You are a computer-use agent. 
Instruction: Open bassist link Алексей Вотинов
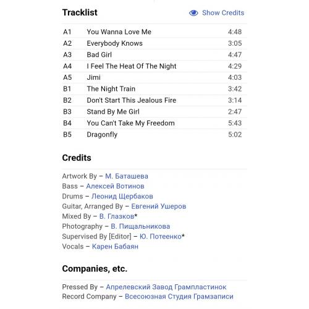click(x=115, y=186)
